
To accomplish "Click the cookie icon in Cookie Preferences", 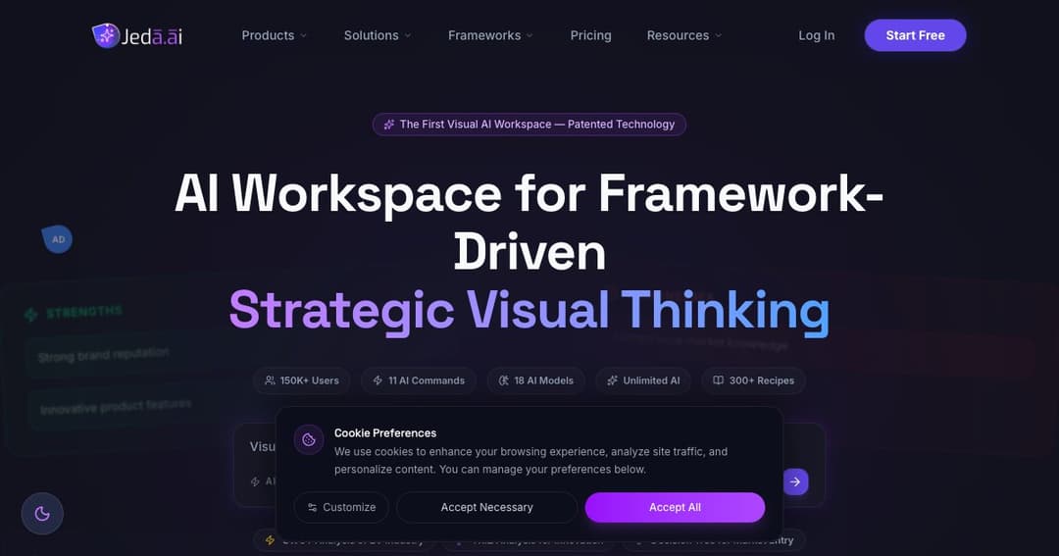I will coord(309,440).
